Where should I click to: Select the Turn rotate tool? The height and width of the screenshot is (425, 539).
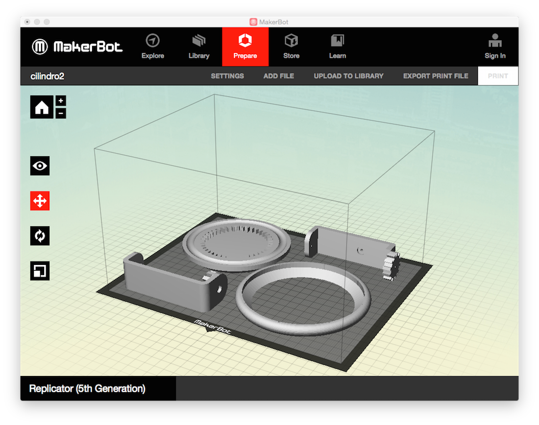[x=40, y=236]
